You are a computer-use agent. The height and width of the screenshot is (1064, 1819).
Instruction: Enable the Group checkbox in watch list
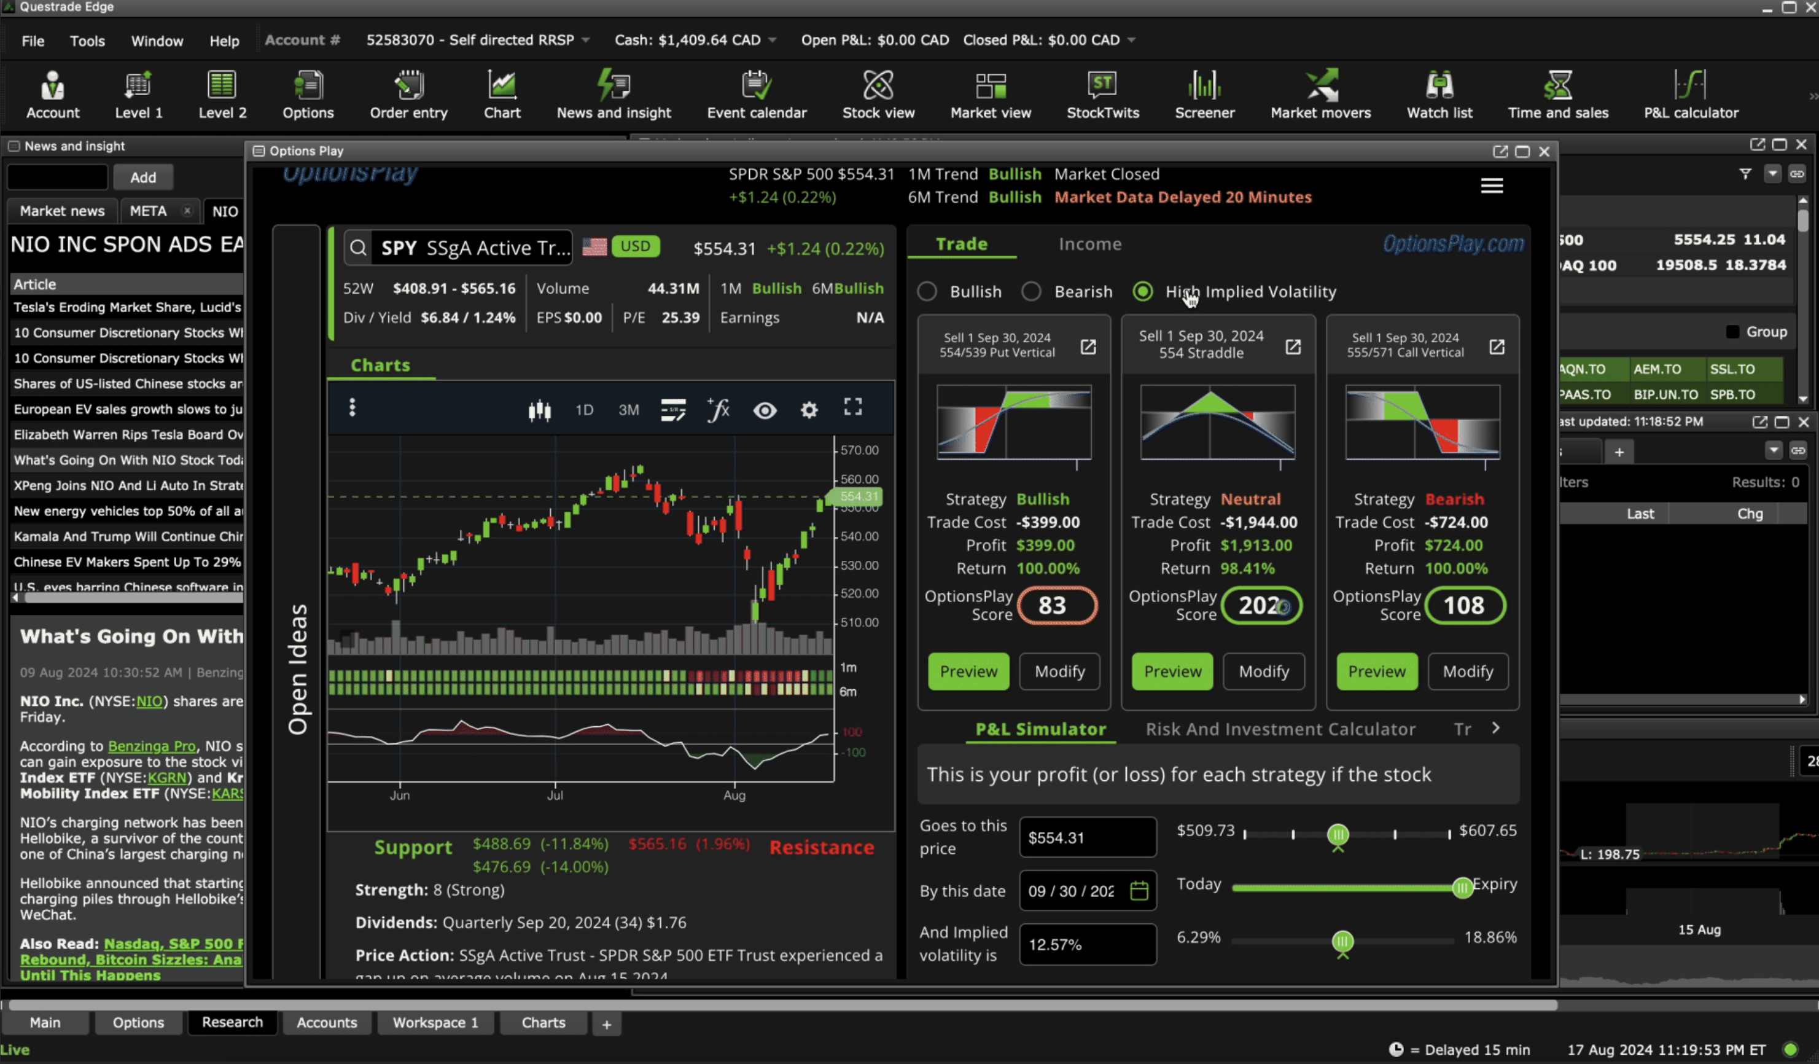click(1733, 331)
